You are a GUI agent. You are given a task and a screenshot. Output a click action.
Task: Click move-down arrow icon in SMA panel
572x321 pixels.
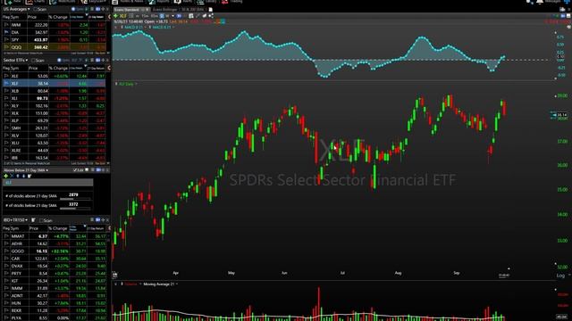point(23,177)
